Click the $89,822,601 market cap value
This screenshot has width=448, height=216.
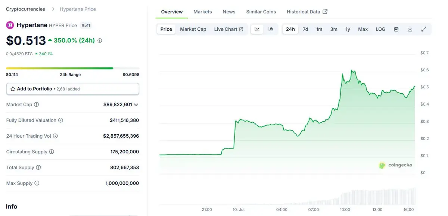pyautogui.click(x=118, y=104)
